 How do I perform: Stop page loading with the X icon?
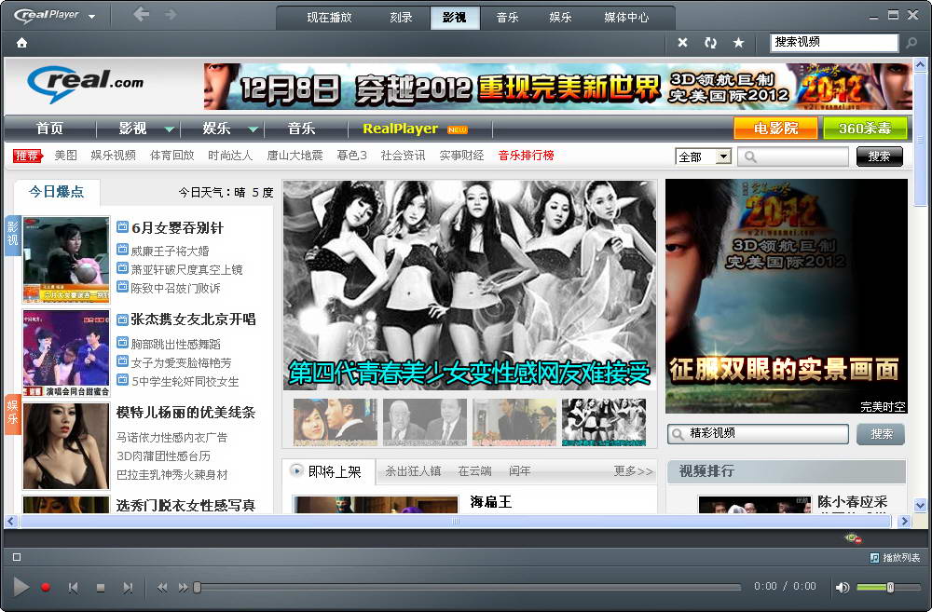click(682, 42)
